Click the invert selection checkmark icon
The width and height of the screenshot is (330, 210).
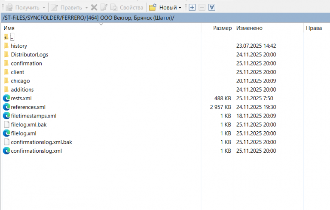[x=212, y=8]
